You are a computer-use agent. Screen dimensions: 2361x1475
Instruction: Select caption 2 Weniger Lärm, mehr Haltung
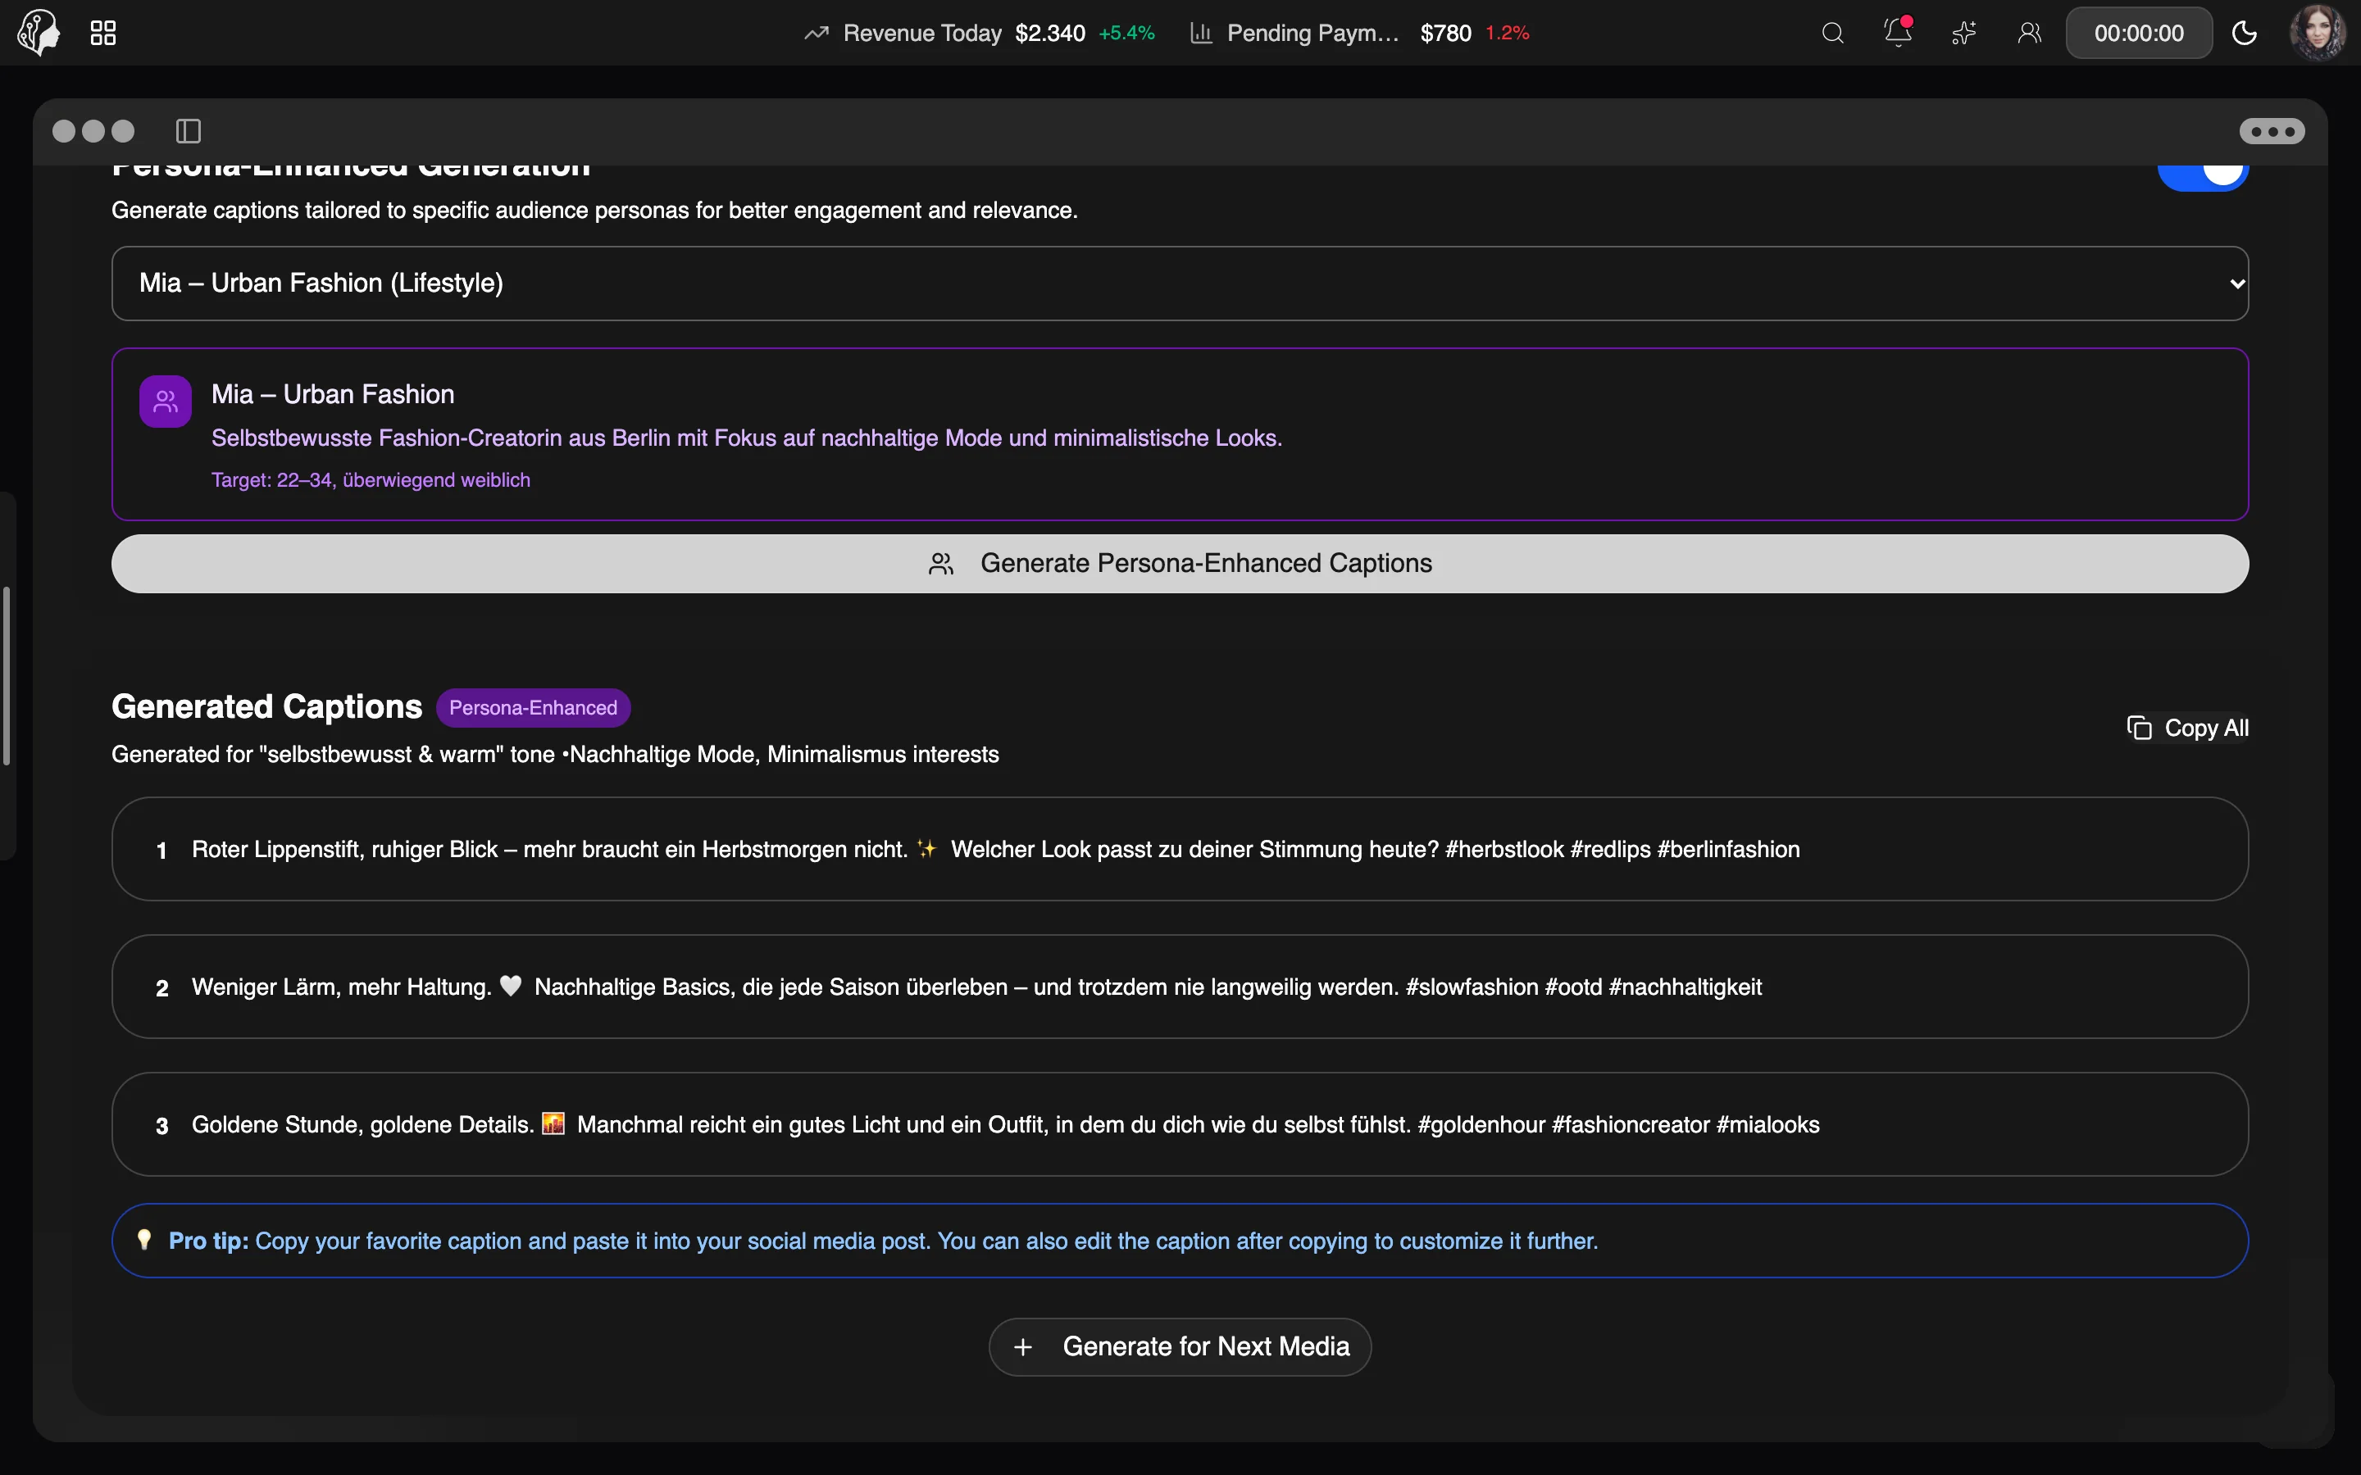pyautogui.click(x=1180, y=987)
